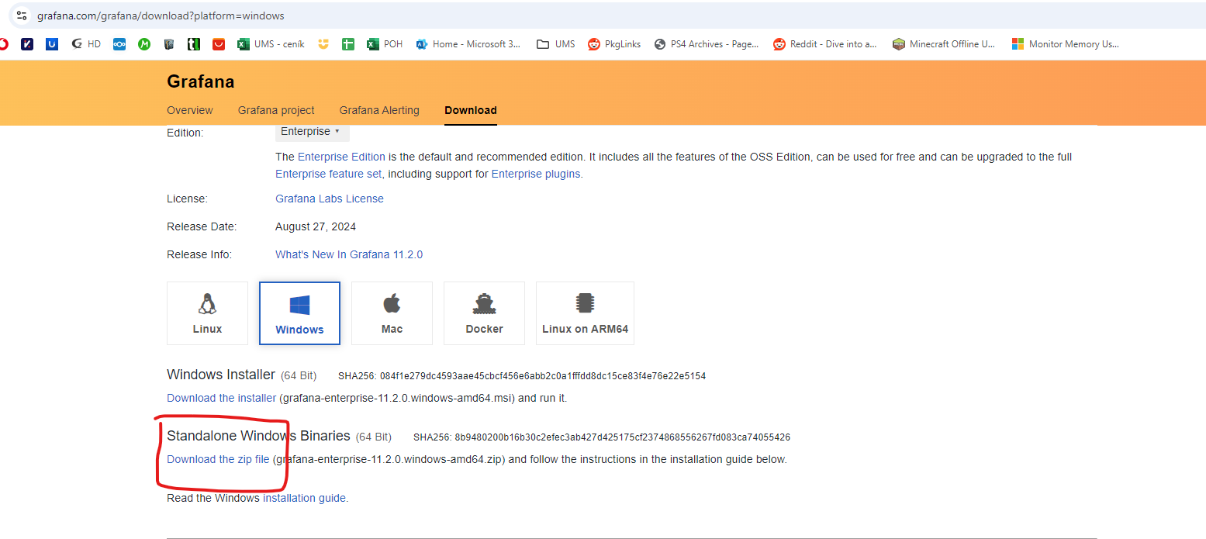Open the Grafana Alerting tab
1206x539 pixels.
tap(379, 110)
